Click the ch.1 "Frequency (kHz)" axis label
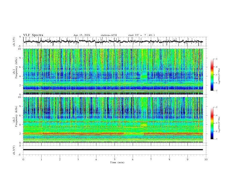The width and height of the screenshot is (232, 179). click(16, 68)
